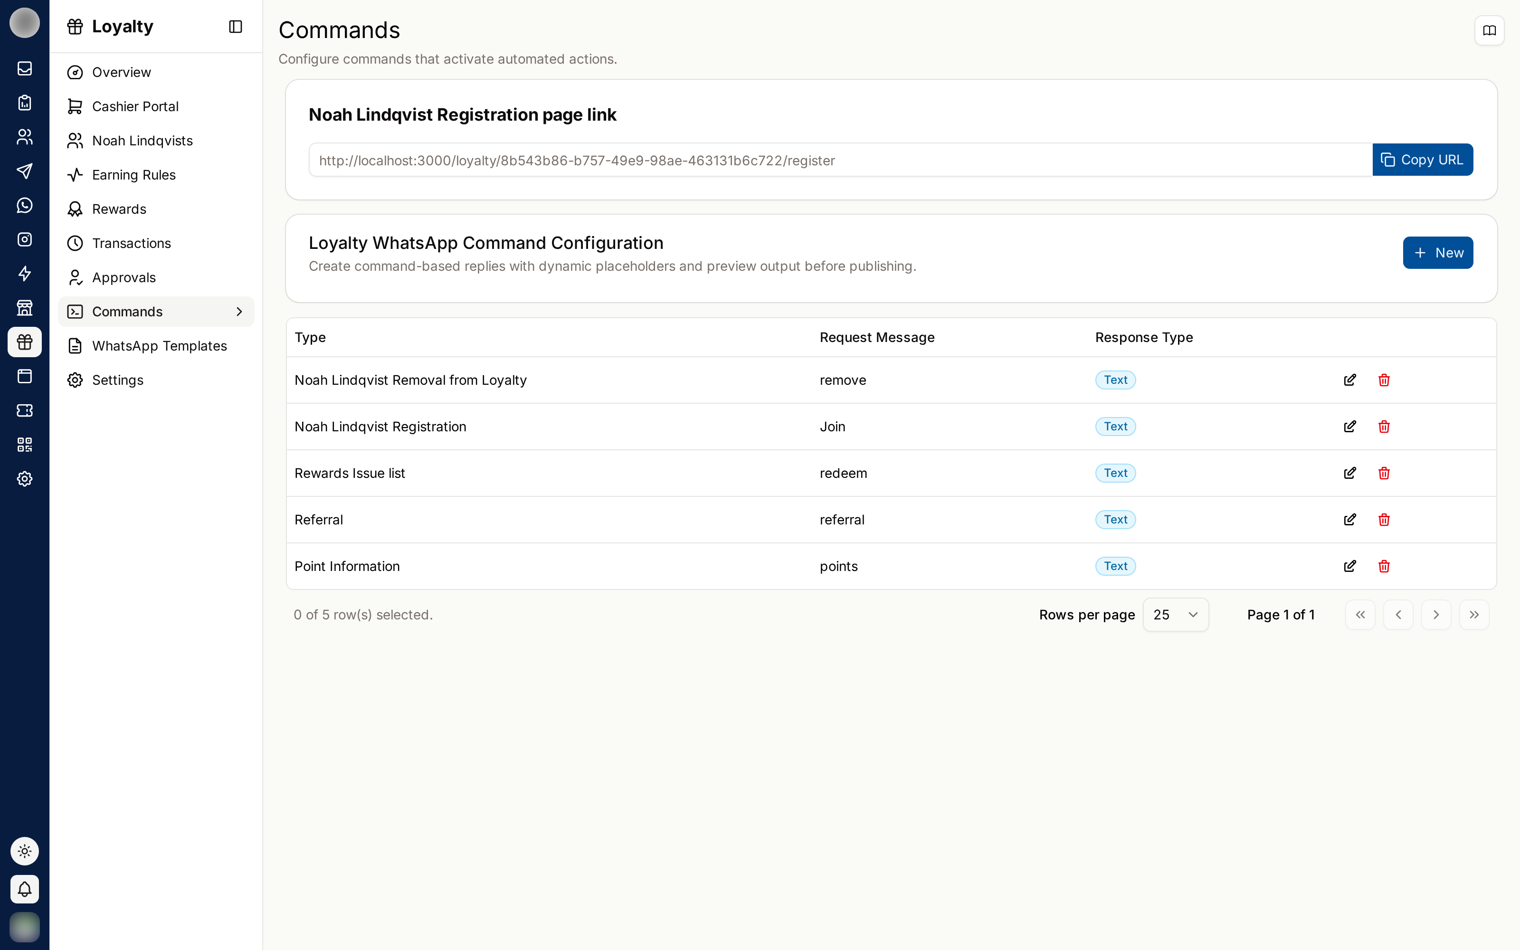1520x950 pixels.
Task: Open the clipboard reports icon in rail
Action: click(25, 103)
